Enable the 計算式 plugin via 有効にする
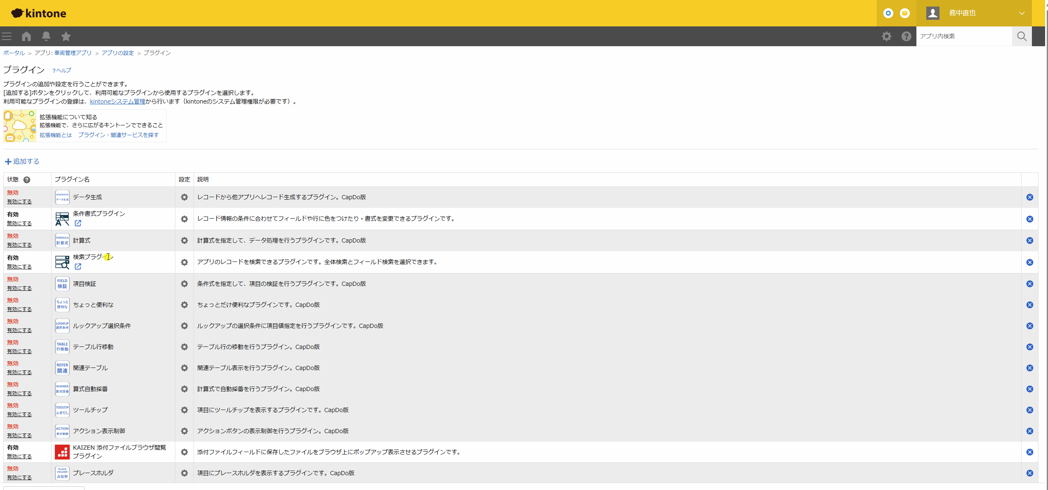The height and width of the screenshot is (490, 1048). 19,245
